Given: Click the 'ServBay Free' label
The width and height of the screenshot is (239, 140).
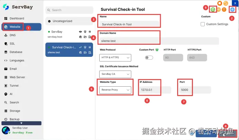Looking at the screenshot, I should [22, 132].
